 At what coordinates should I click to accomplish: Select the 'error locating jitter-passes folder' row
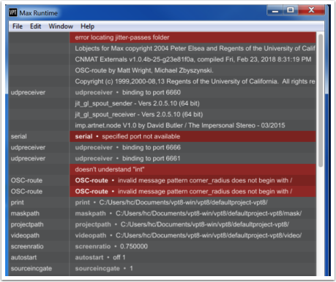point(193,37)
